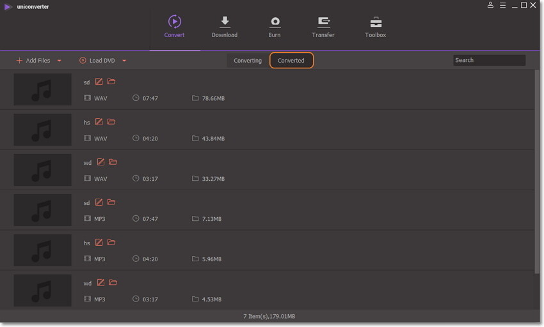Open the Download section
This screenshot has height=327, width=544.
[x=225, y=26]
